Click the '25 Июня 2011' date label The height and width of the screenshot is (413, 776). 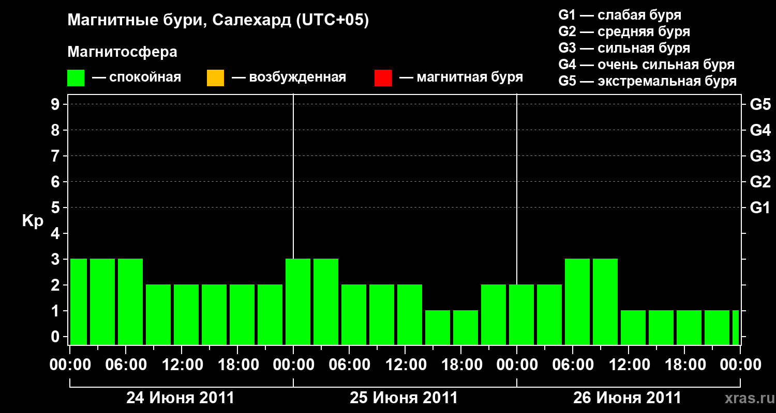[x=404, y=398]
